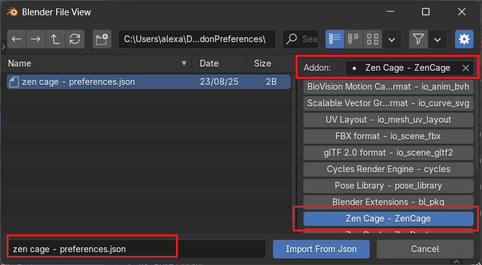482x265 pixels.
Task: Switch to horizontal list display mode
Action: point(354,39)
